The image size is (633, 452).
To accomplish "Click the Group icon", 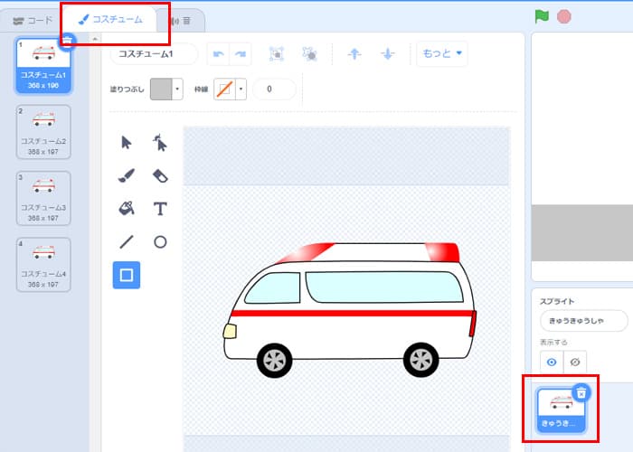I will (x=277, y=53).
